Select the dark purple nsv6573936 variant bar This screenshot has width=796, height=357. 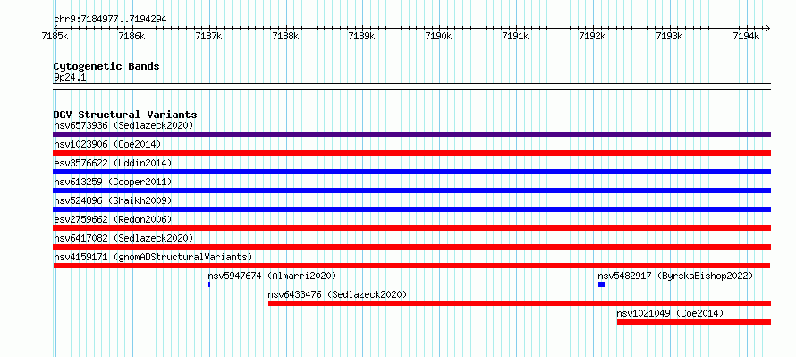coord(411,134)
